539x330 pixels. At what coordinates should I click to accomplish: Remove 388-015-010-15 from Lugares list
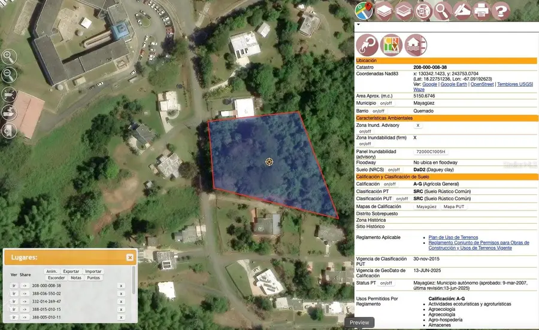(x=121, y=310)
